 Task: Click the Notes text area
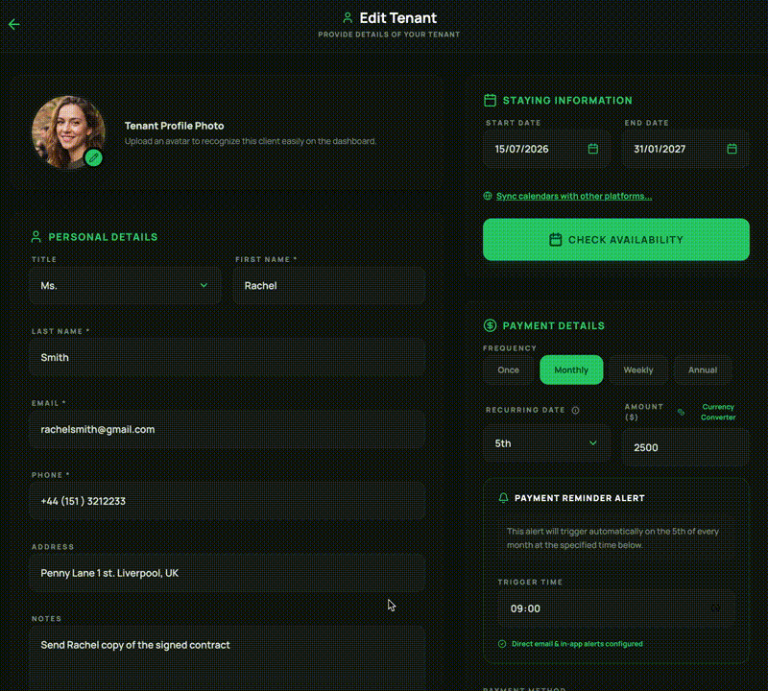pyautogui.click(x=228, y=658)
